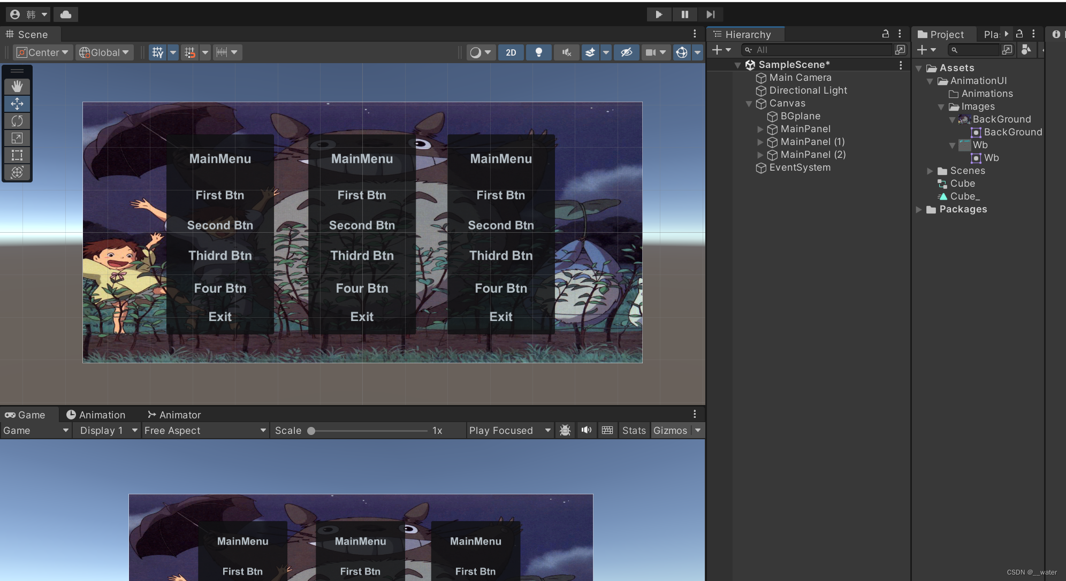Select Animations folder in Project

coord(981,94)
